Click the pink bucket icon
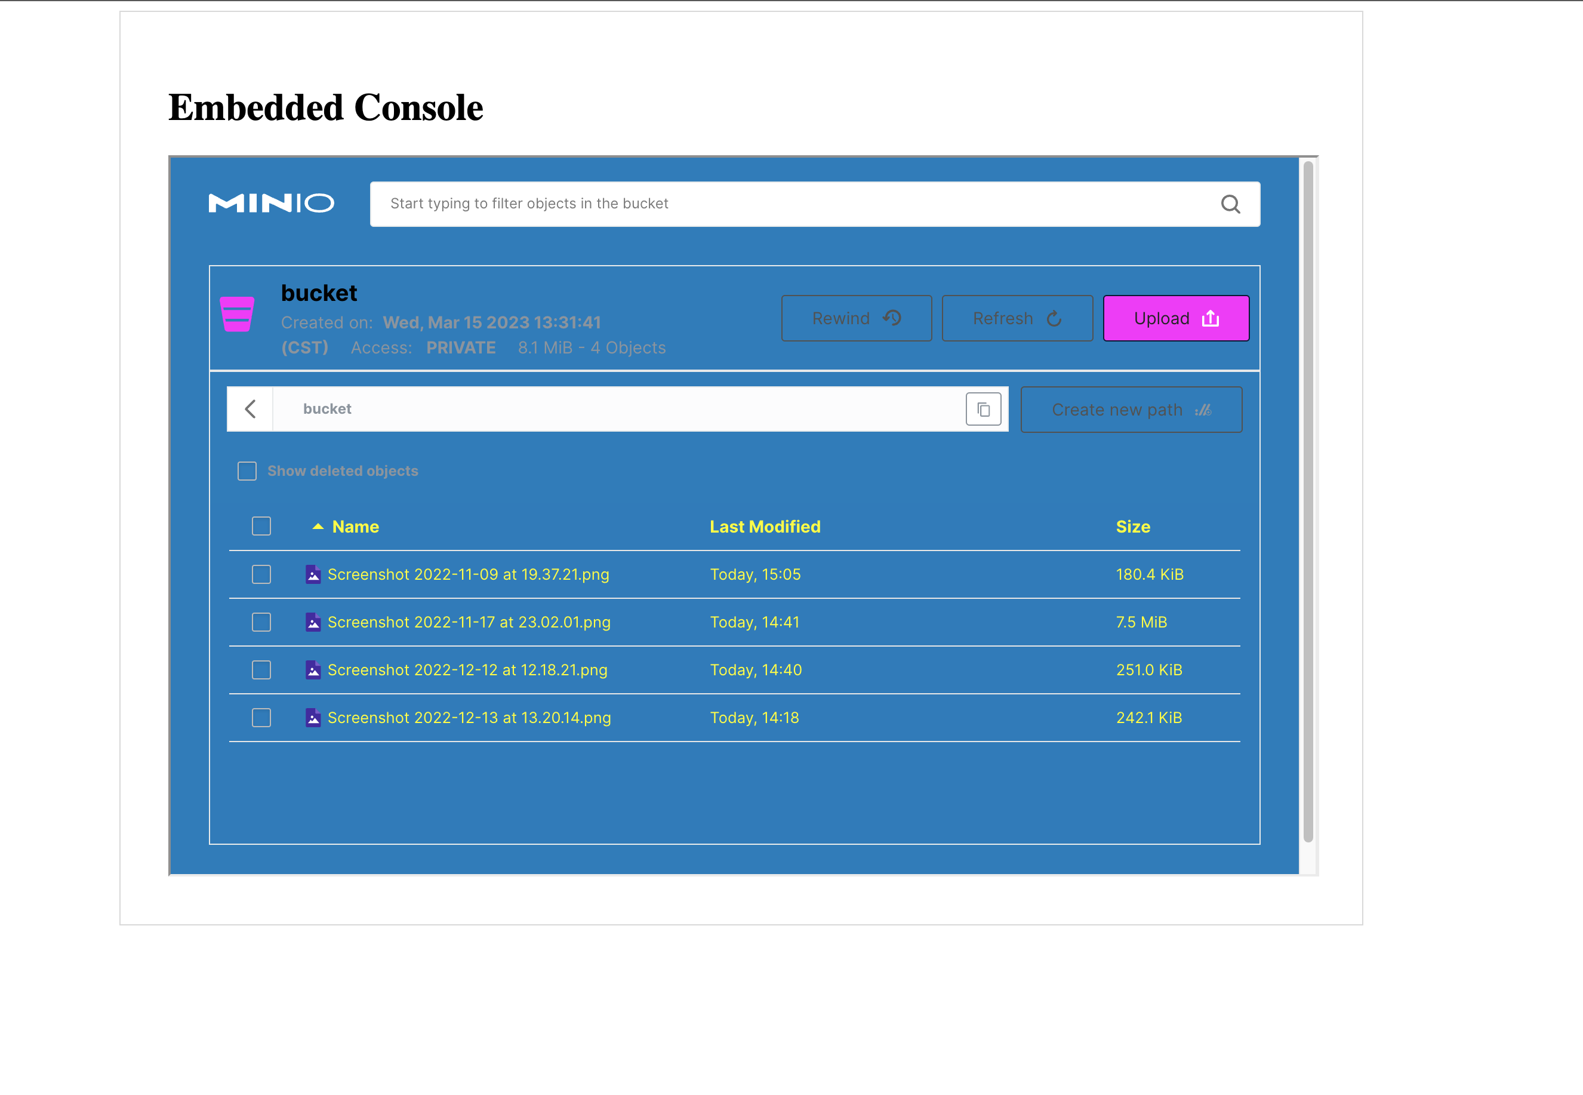The image size is (1583, 1095). click(x=238, y=314)
